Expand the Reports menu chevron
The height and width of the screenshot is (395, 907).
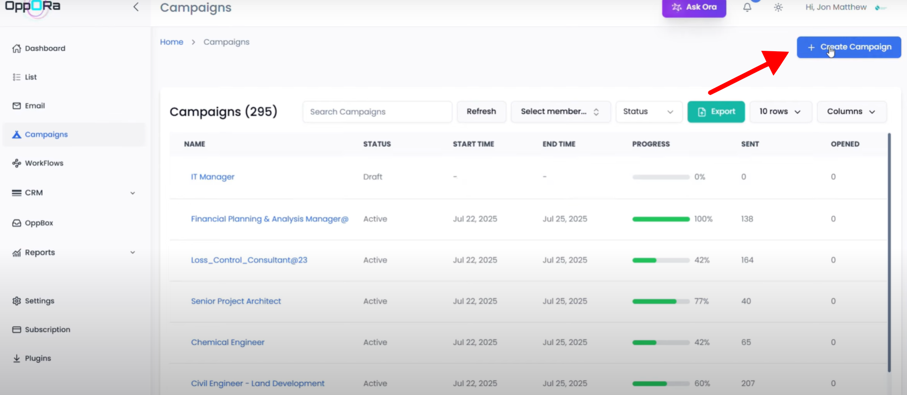pyautogui.click(x=132, y=253)
